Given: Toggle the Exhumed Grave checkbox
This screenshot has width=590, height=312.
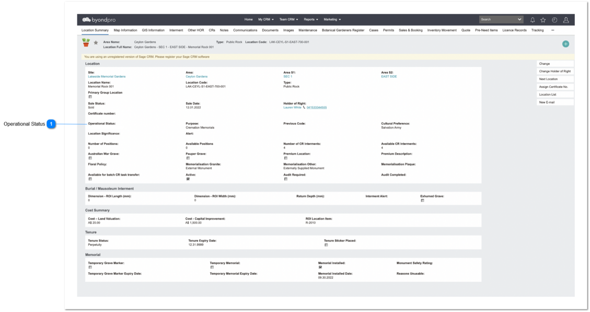Looking at the screenshot, I should click(x=423, y=201).
